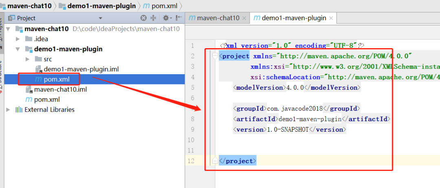Expand the .idea folder

pyautogui.click(x=18, y=39)
